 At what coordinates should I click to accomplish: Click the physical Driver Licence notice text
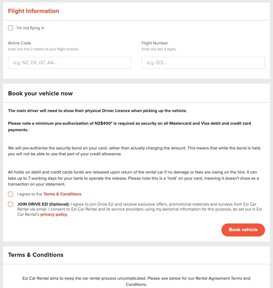tap(97, 111)
